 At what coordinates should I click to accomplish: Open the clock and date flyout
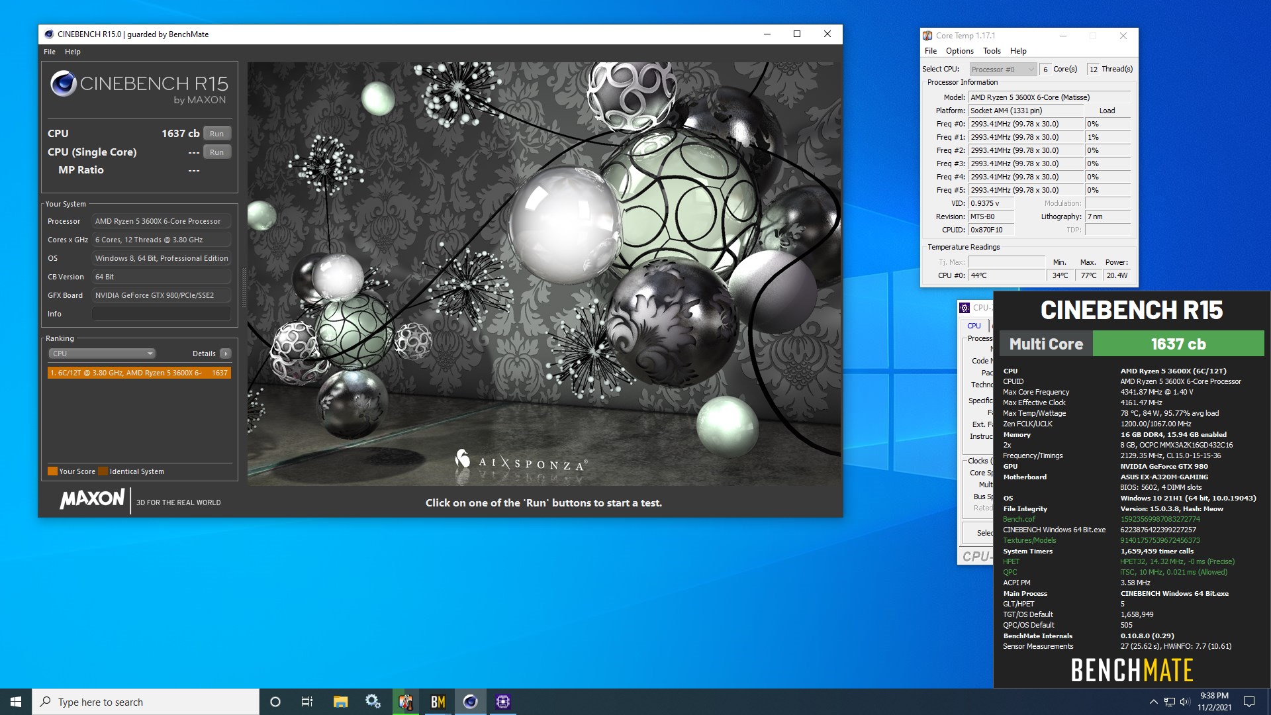(x=1214, y=702)
